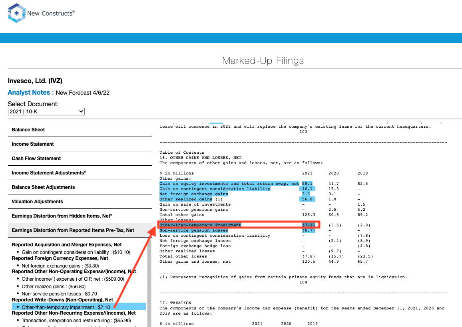Image resolution: width=462 pixels, height=327 pixels.
Task: Click highlighted 'Gain on equity investments and total return swap, net'
Action: [x=229, y=184]
